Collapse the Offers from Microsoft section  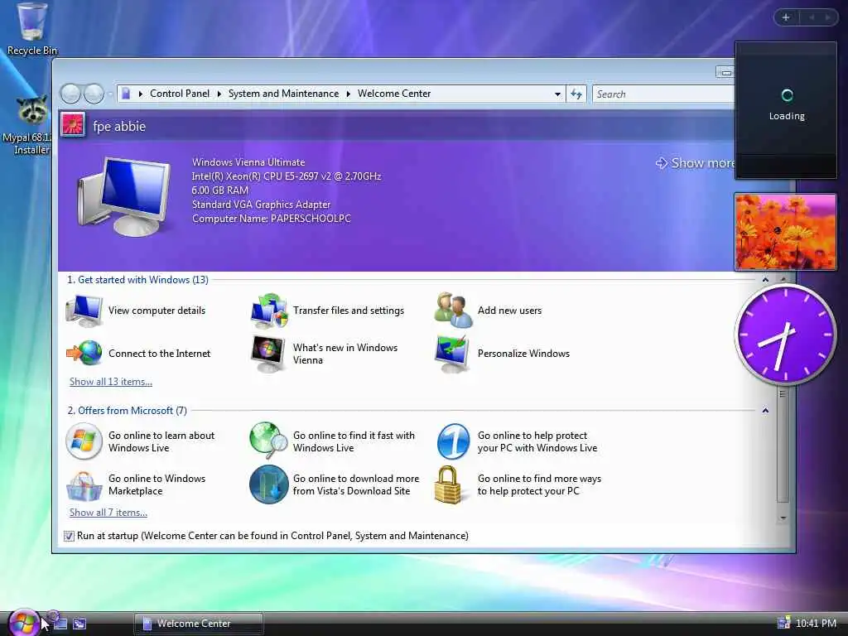coord(765,411)
